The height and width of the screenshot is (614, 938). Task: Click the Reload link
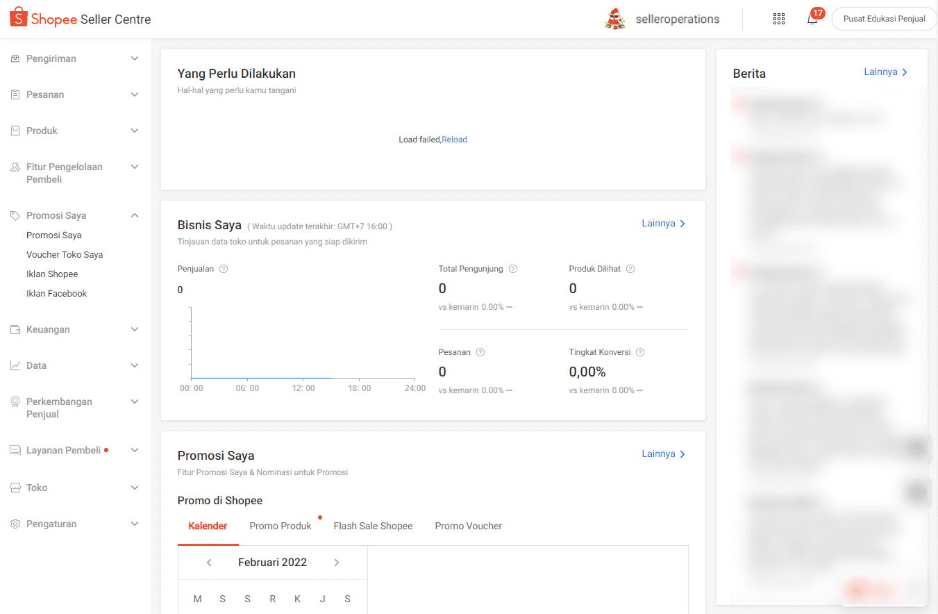tap(454, 140)
